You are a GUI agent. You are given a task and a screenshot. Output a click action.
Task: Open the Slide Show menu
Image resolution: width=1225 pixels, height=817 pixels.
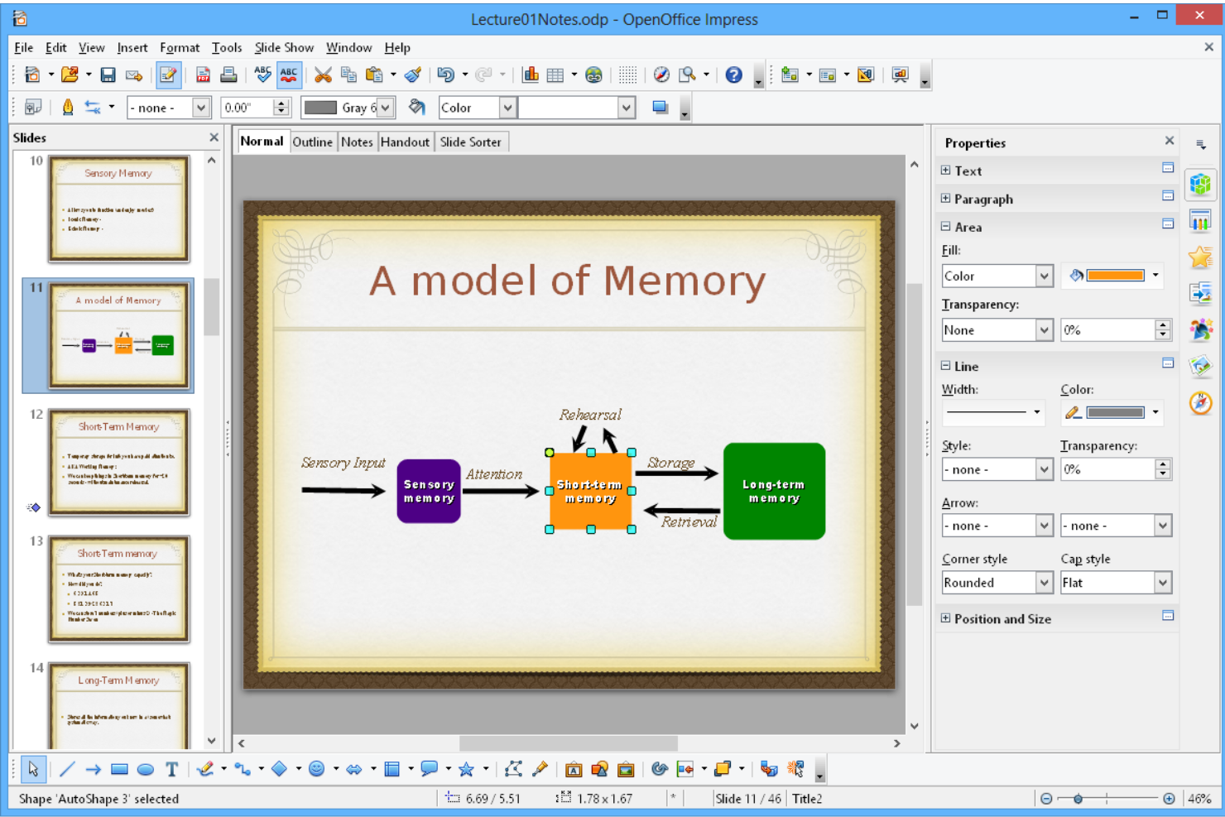click(284, 47)
